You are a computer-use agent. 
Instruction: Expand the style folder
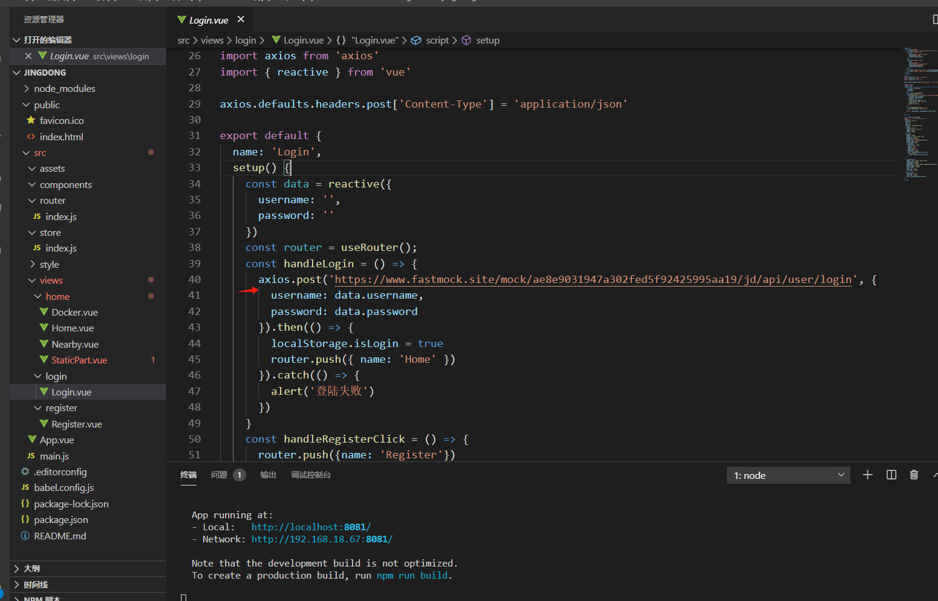(x=49, y=265)
